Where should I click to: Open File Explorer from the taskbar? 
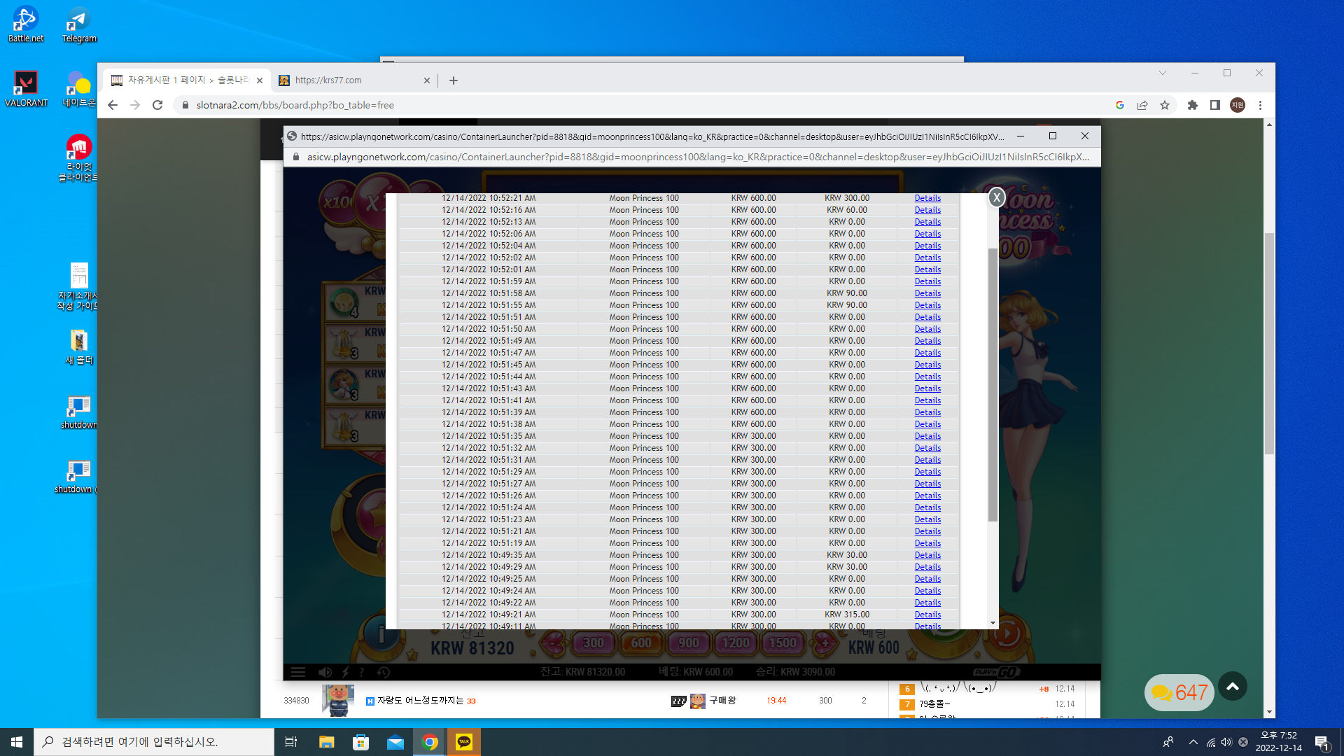point(327,742)
